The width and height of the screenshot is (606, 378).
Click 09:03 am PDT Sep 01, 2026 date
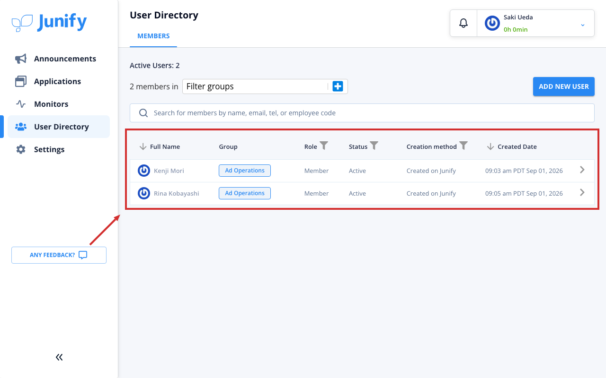524,171
